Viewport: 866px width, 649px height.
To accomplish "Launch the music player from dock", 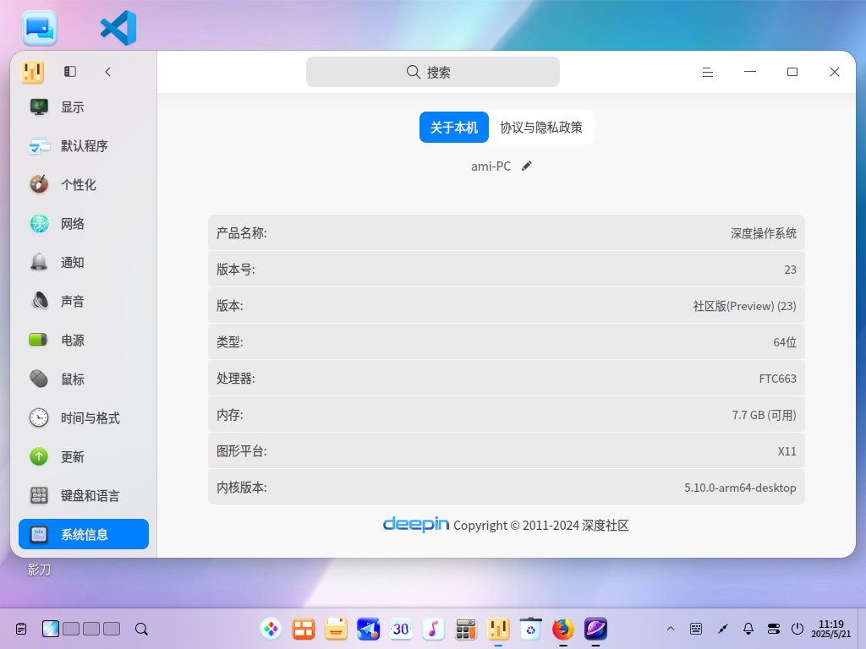I will pos(433,629).
